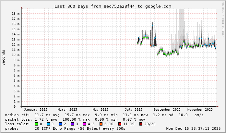Screen dimensions: 226x133
Task: Click the green 0 loss color swatch
Action: [37, 124]
